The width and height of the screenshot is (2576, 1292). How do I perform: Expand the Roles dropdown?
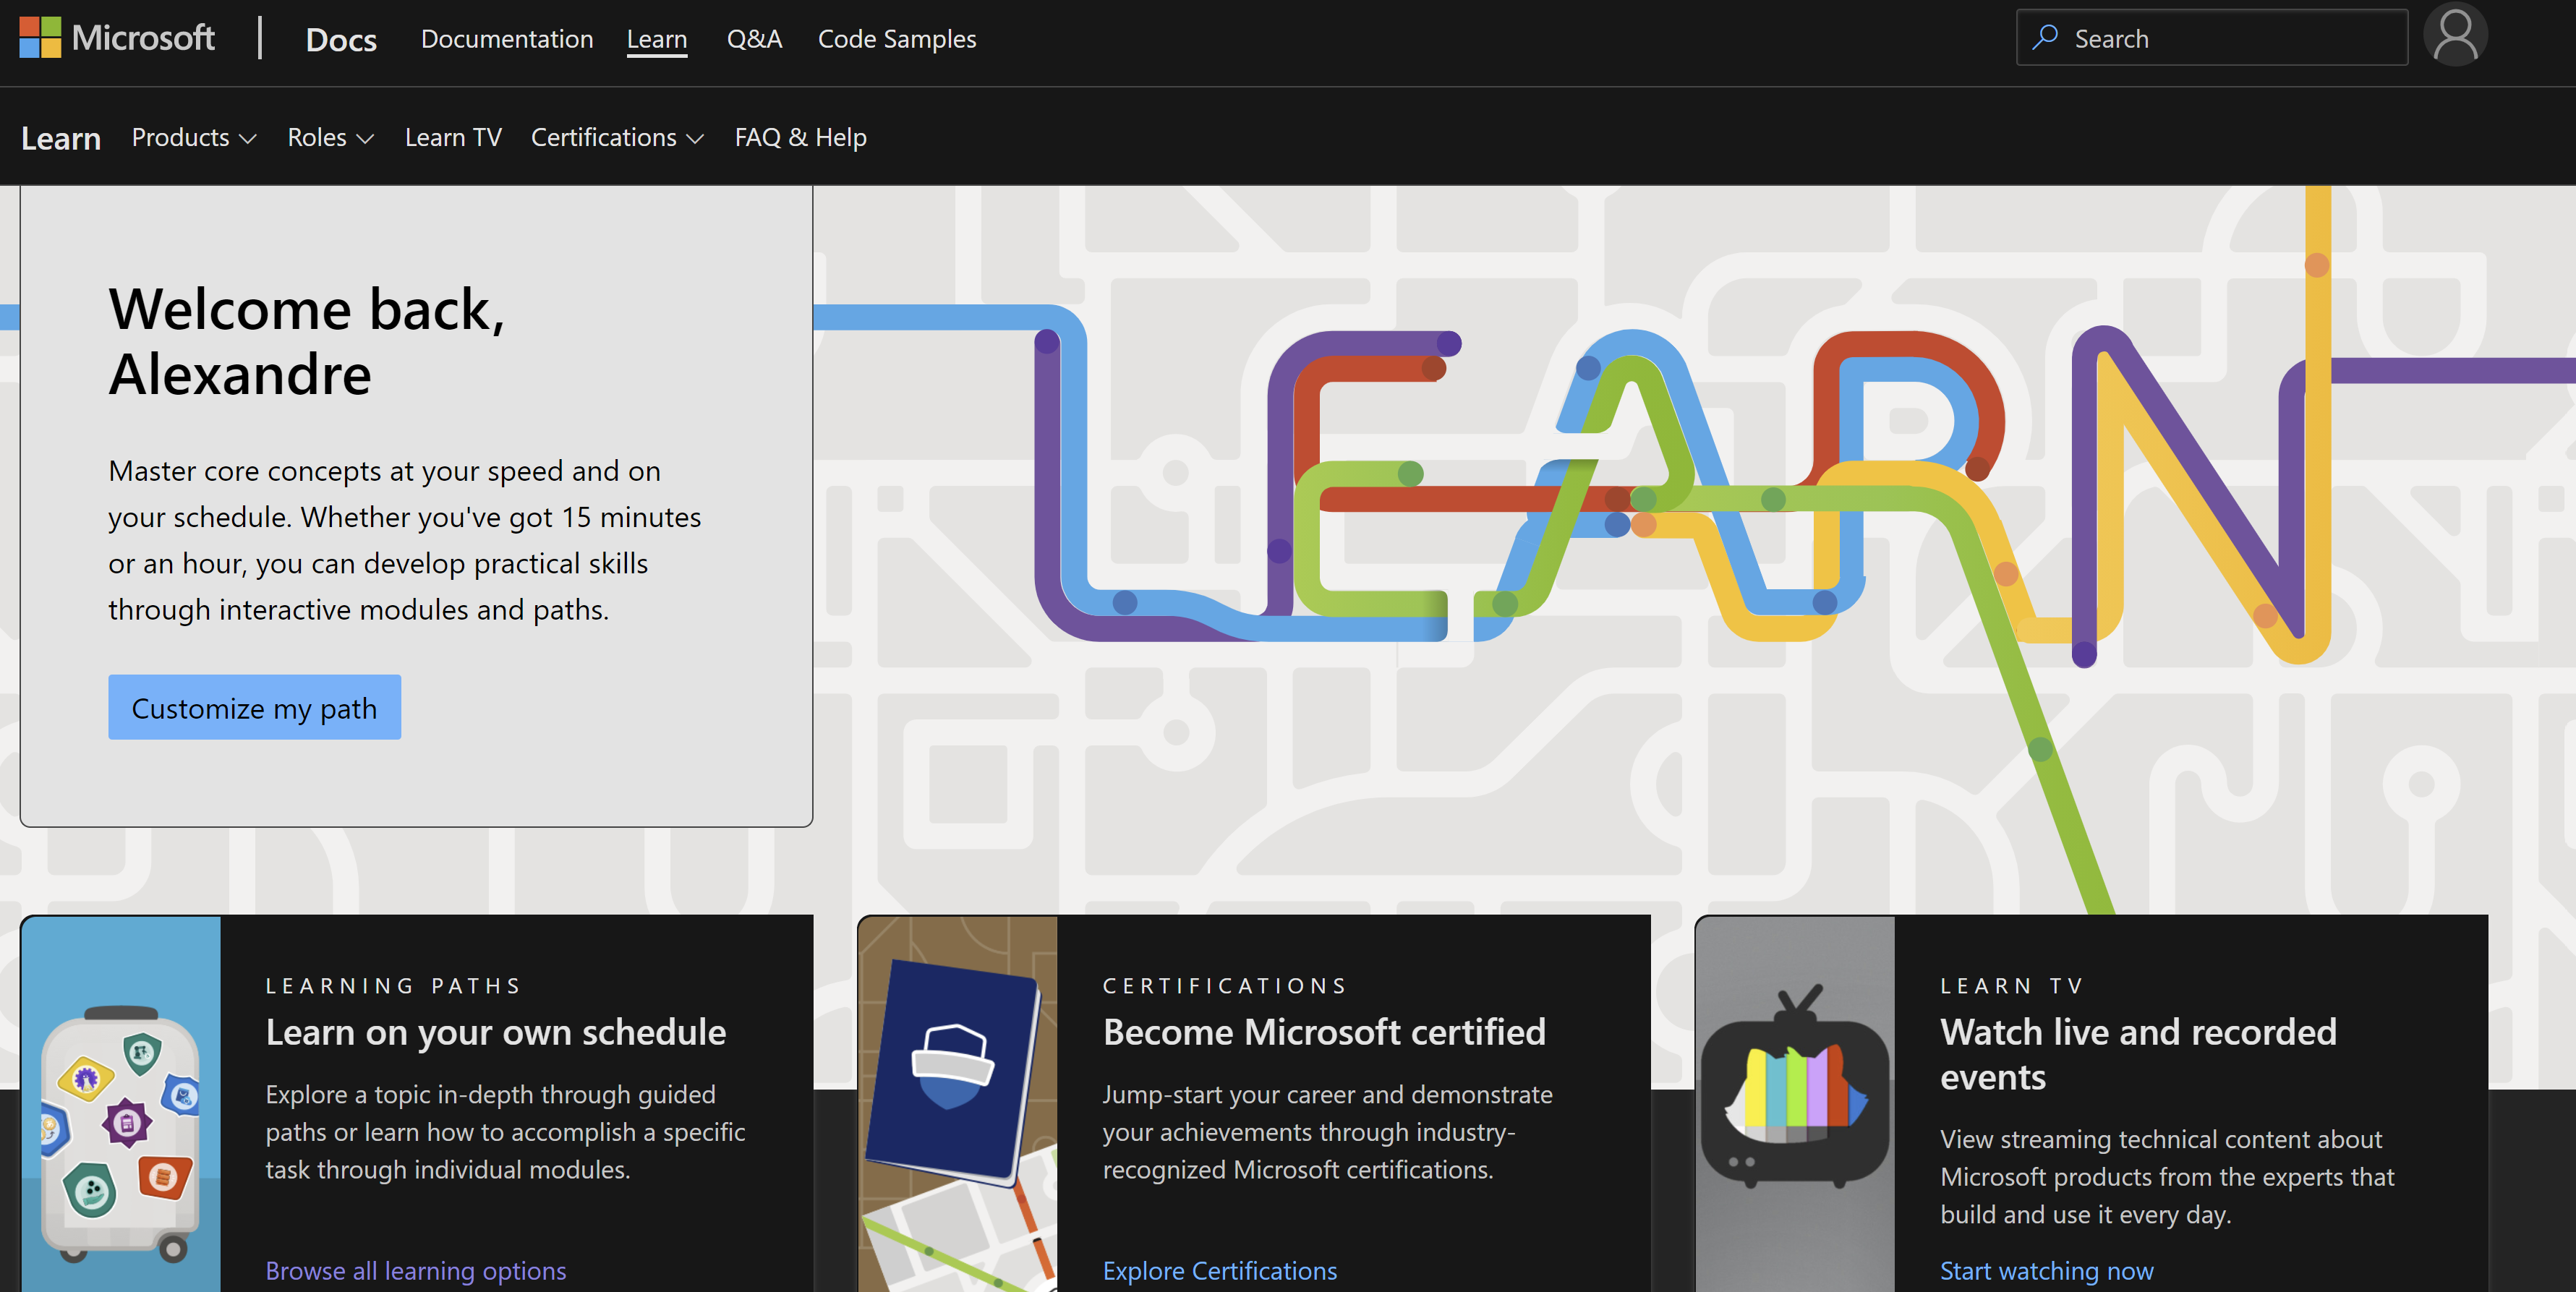click(x=330, y=137)
